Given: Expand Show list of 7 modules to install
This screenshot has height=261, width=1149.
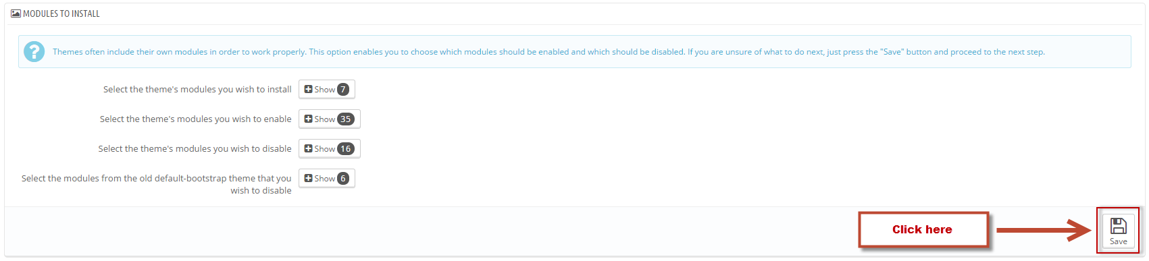Looking at the screenshot, I should click(327, 89).
